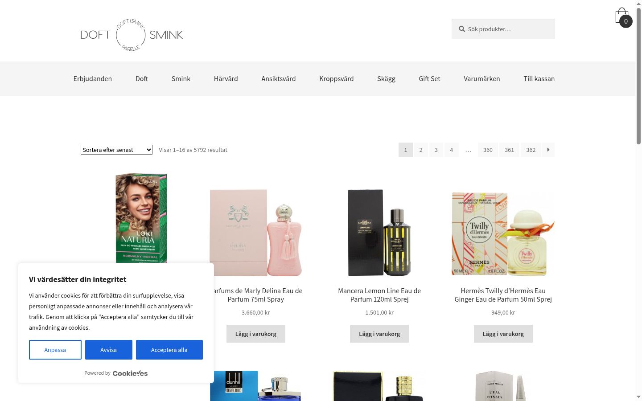Open the Skägg menu item
This screenshot has height=401, width=642.
tap(386, 79)
